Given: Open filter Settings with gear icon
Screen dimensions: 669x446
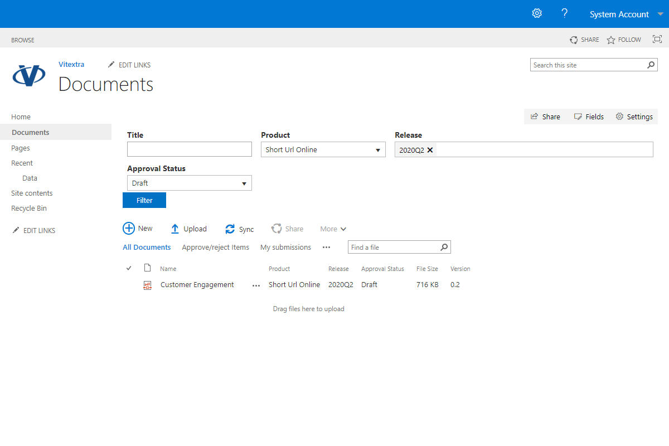Looking at the screenshot, I should (x=634, y=117).
